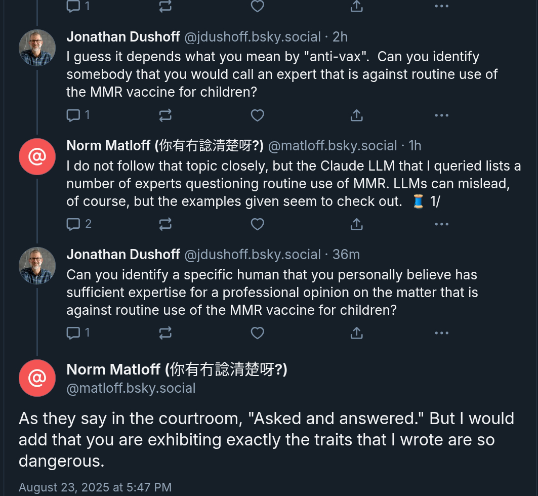Reply to Norm Matloff's Claude LLM post
Image resolution: width=538 pixels, height=496 pixels.
74,224
